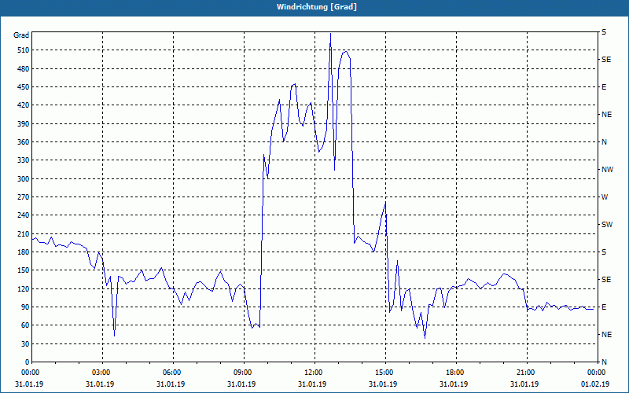Screen dimensions: 629x393
Task: Select the y-axis value "330"
Action: (24, 160)
